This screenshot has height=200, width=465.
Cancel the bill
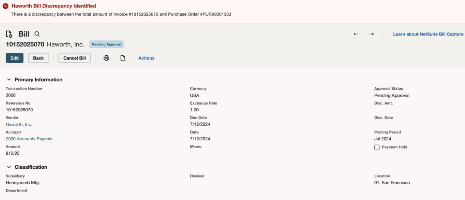point(75,58)
